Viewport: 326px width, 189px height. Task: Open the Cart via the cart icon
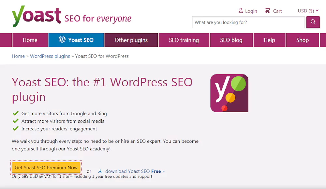coord(267,10)
